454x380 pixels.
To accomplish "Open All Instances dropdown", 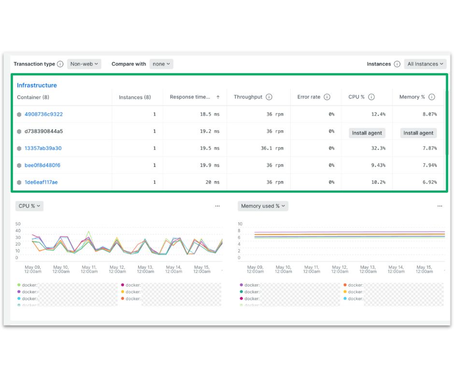I will [426, 64].
